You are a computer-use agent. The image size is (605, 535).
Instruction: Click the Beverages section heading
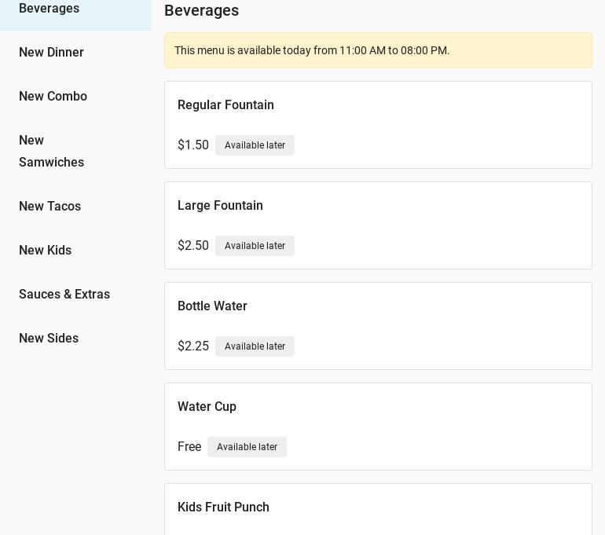201,11
